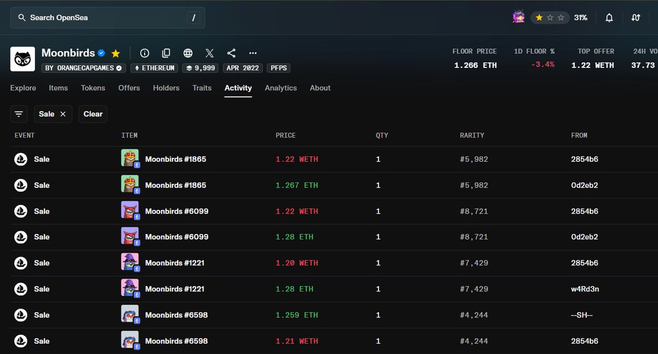Viewport: 658px width, 354px height.
Task: Open Moonbirds #6598 name in 1.259 ETH row
Action: tap(177, 315)
